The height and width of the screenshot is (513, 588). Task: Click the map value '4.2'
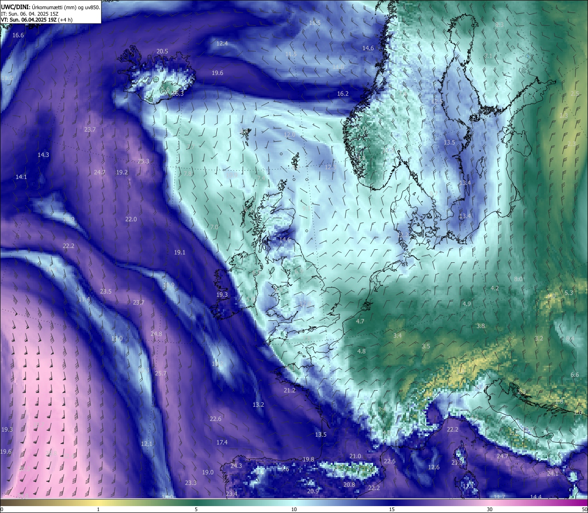[x=495, y=288]
